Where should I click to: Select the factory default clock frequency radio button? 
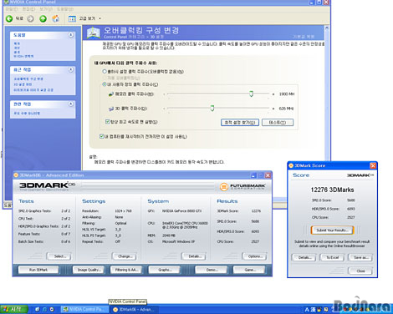coord(105,72)
